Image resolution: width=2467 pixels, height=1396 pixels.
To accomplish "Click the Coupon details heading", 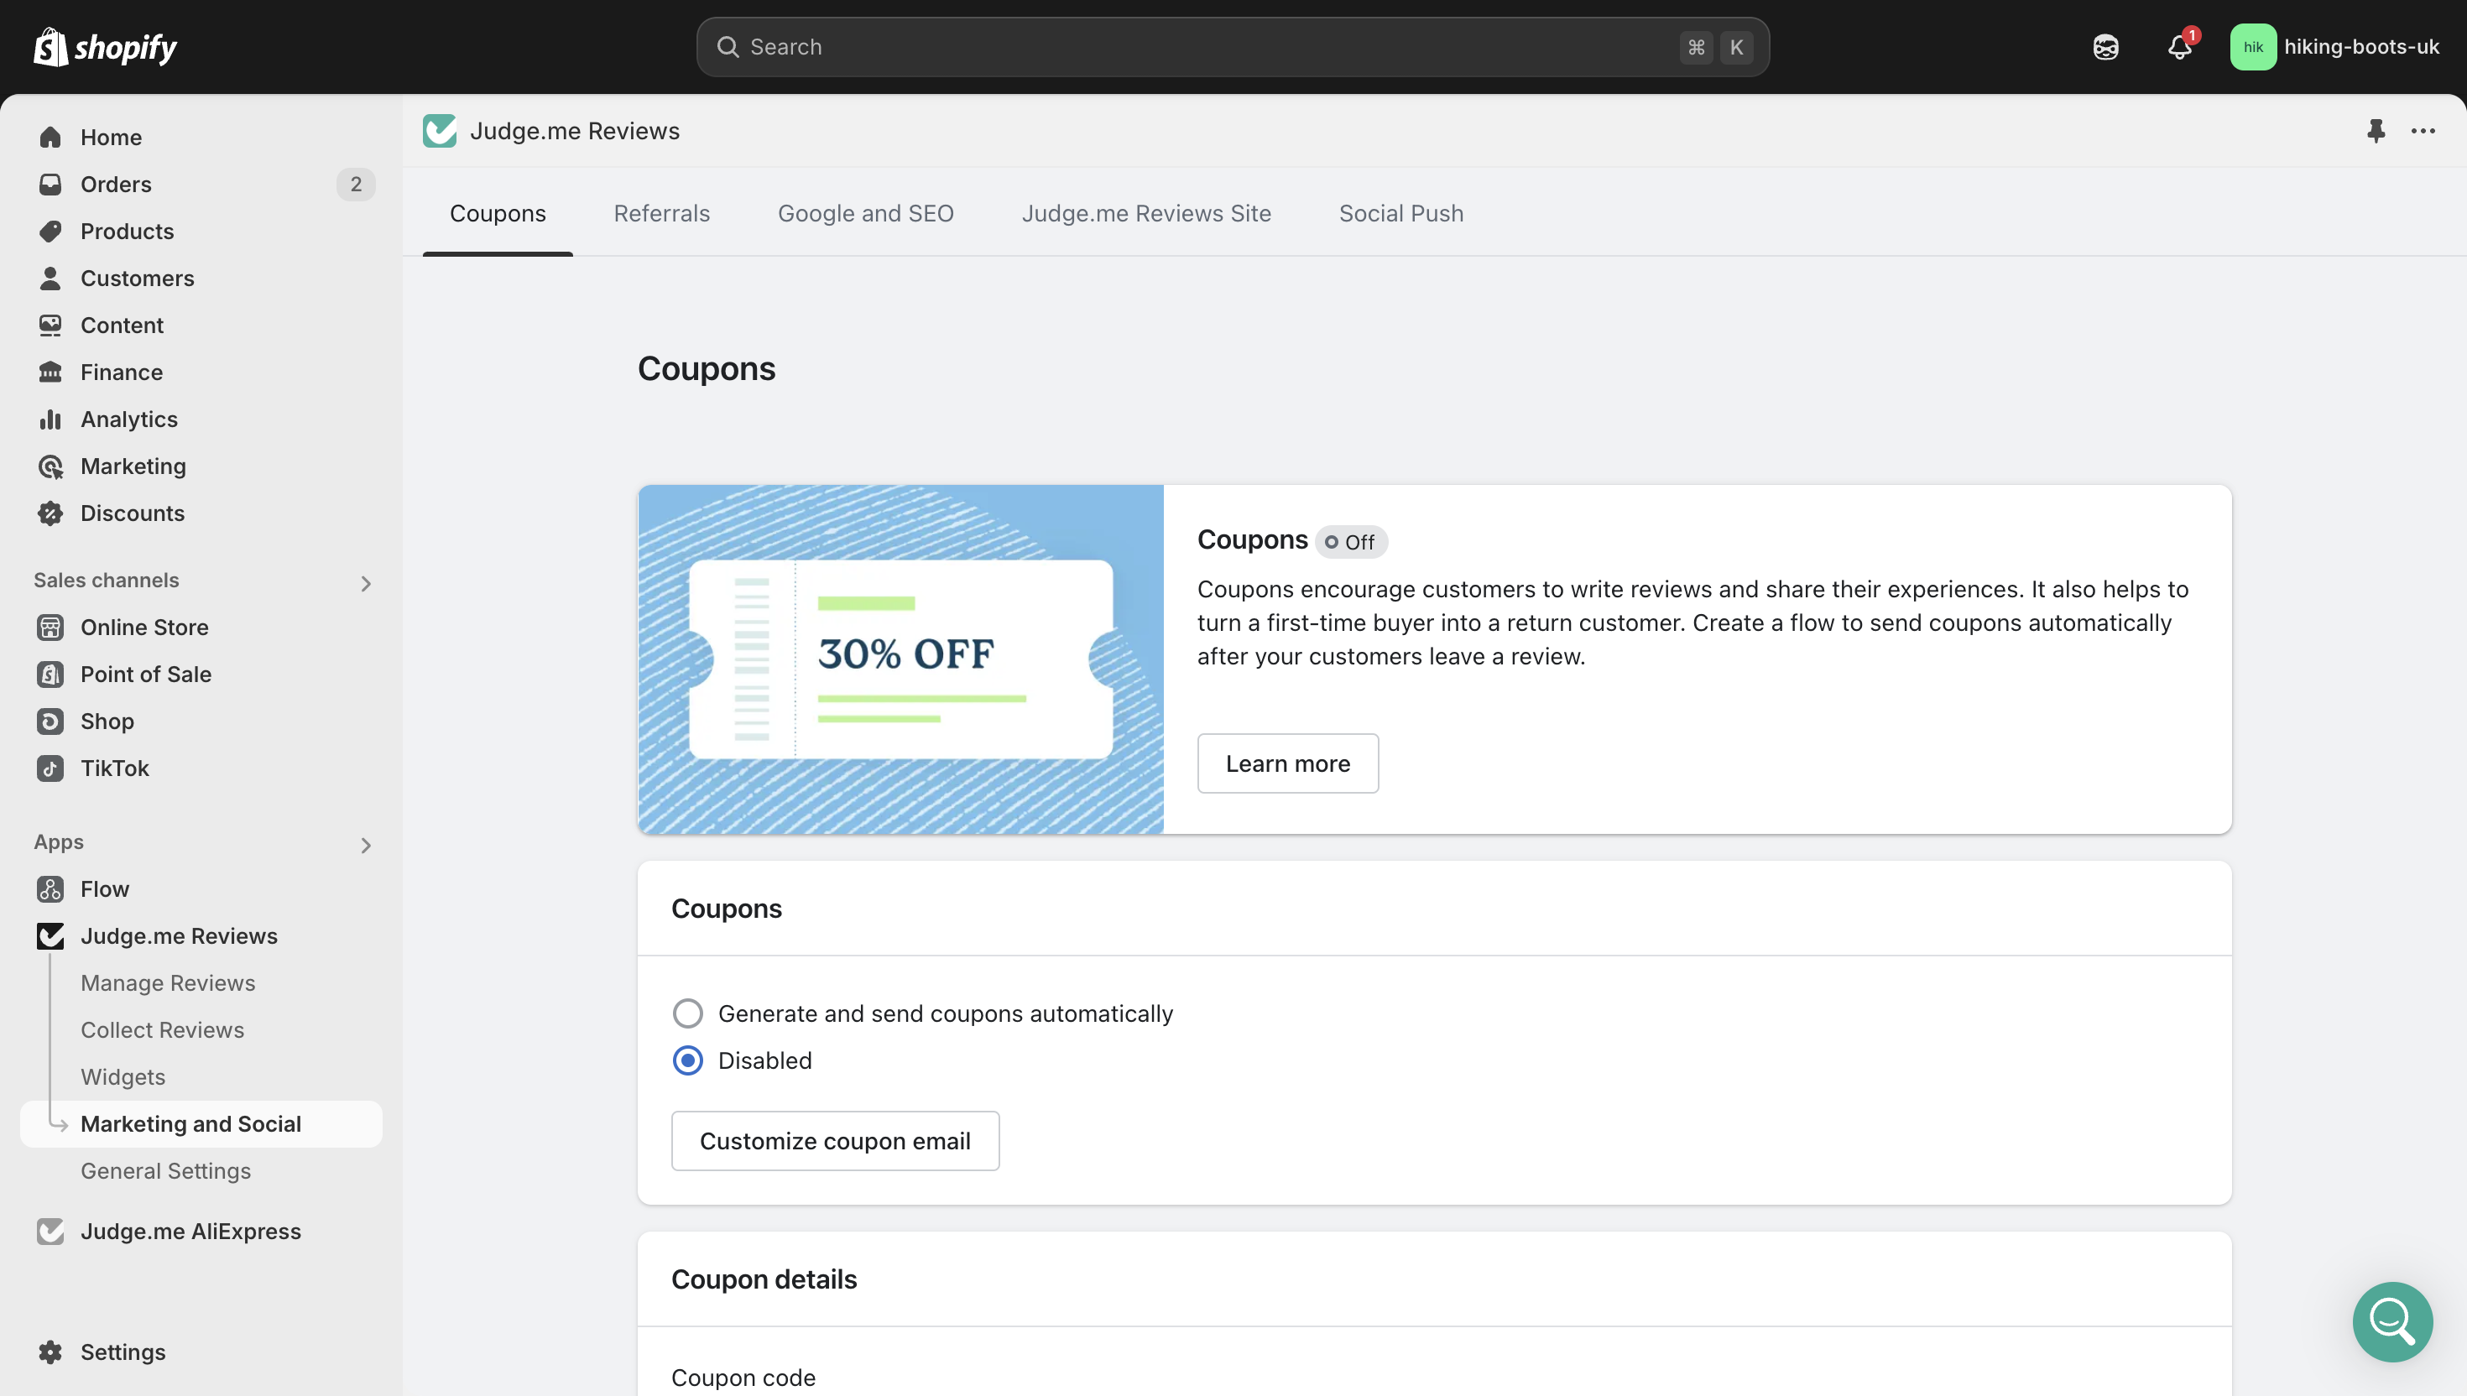I will click(764, 1279).
